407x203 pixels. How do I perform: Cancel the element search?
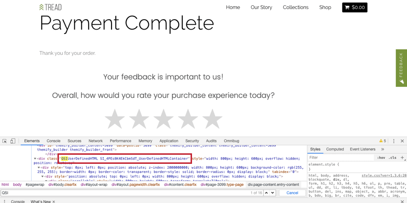pos(292,192)
